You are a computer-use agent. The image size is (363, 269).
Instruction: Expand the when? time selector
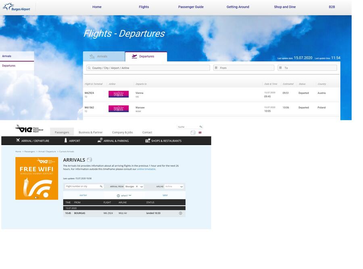tap(124, 196)
